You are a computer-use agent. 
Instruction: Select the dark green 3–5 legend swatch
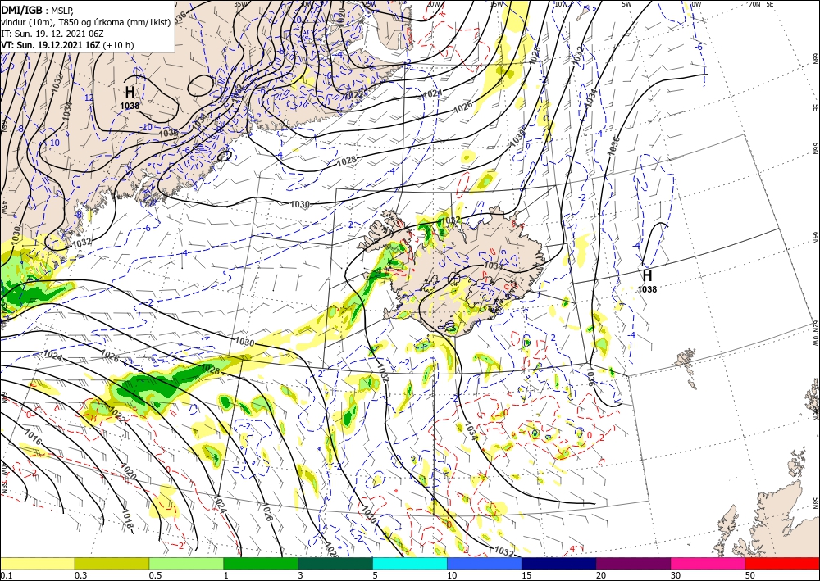click(x=335, y=563)
